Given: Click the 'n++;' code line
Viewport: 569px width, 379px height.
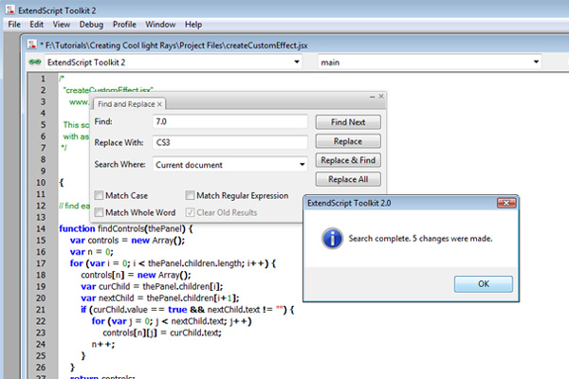Looking at the screenshot, I should click(103, 344).
